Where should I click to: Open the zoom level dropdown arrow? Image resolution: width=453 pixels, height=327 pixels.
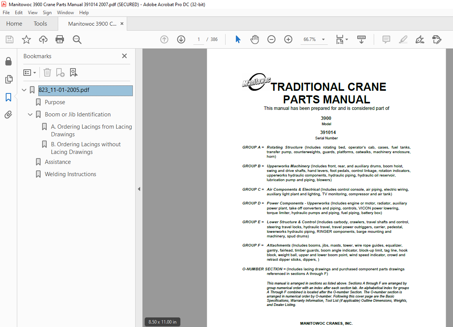coord(323,39)
